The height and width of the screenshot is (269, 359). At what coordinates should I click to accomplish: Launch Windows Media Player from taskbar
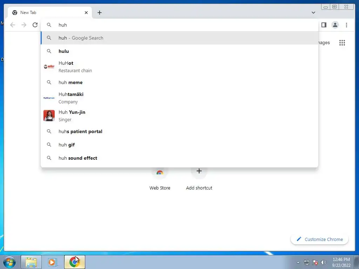tap(52, 262)
